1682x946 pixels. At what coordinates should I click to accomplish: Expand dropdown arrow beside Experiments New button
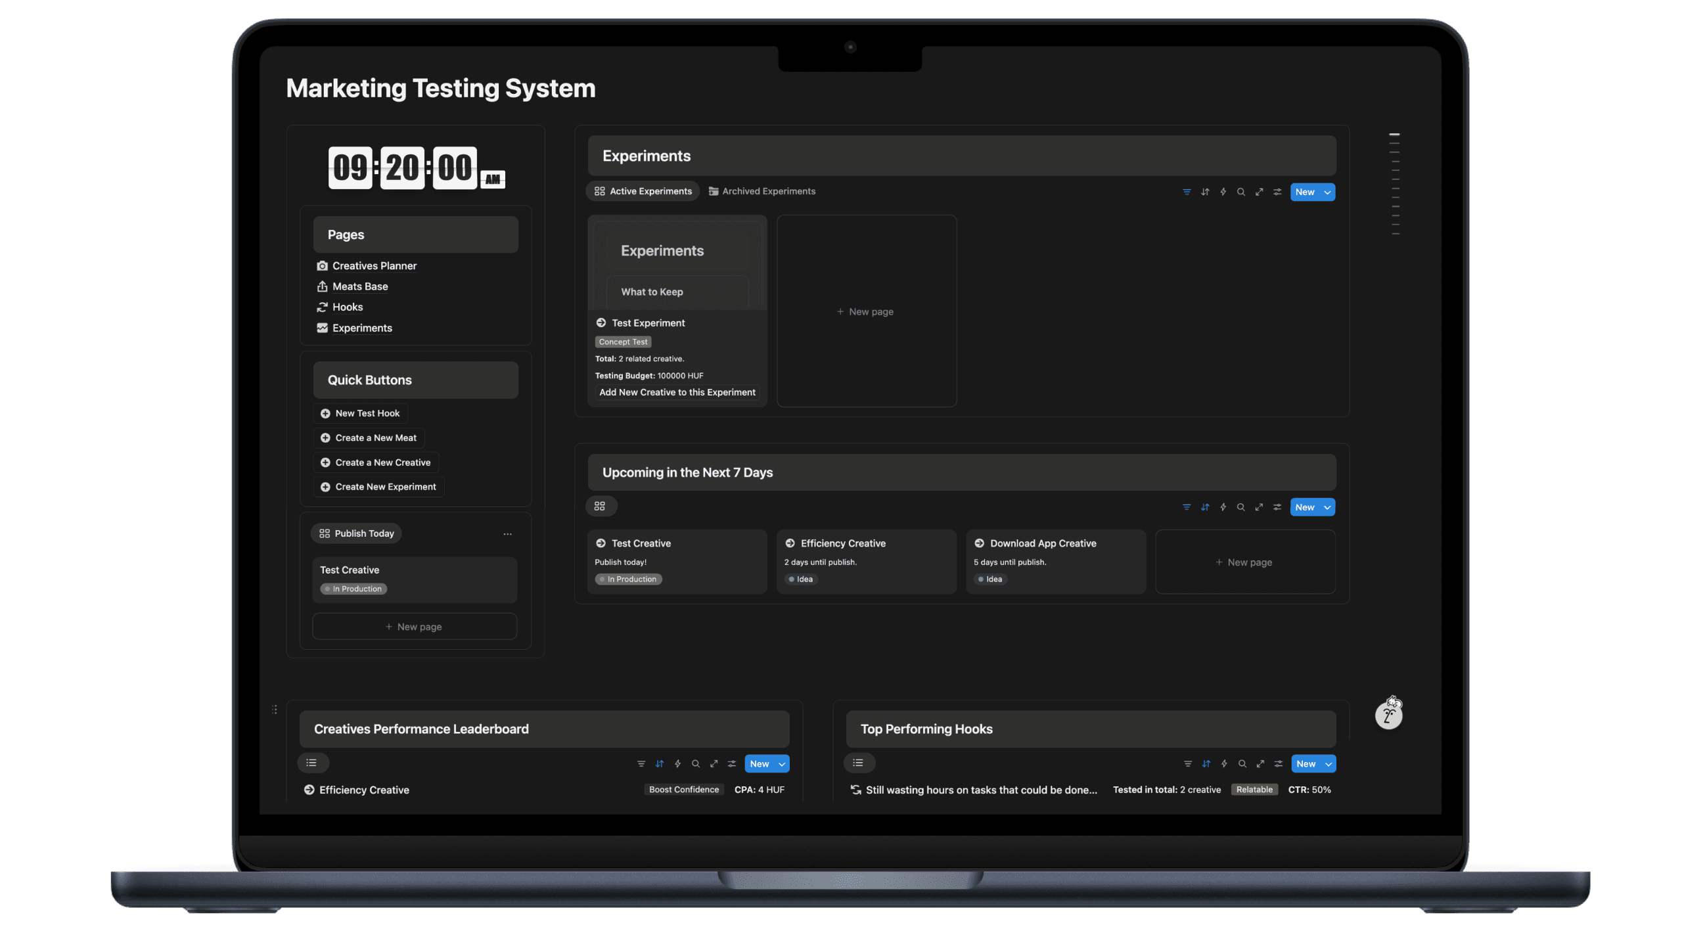tap(1328, 192)
